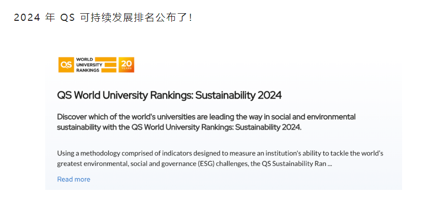Screen dimensions: 428x198
Task: Click the word 'RANKINGS' in the logo
Action: 87,70
